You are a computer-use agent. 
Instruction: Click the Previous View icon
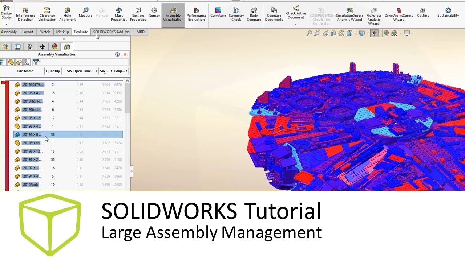coord(325,33)
